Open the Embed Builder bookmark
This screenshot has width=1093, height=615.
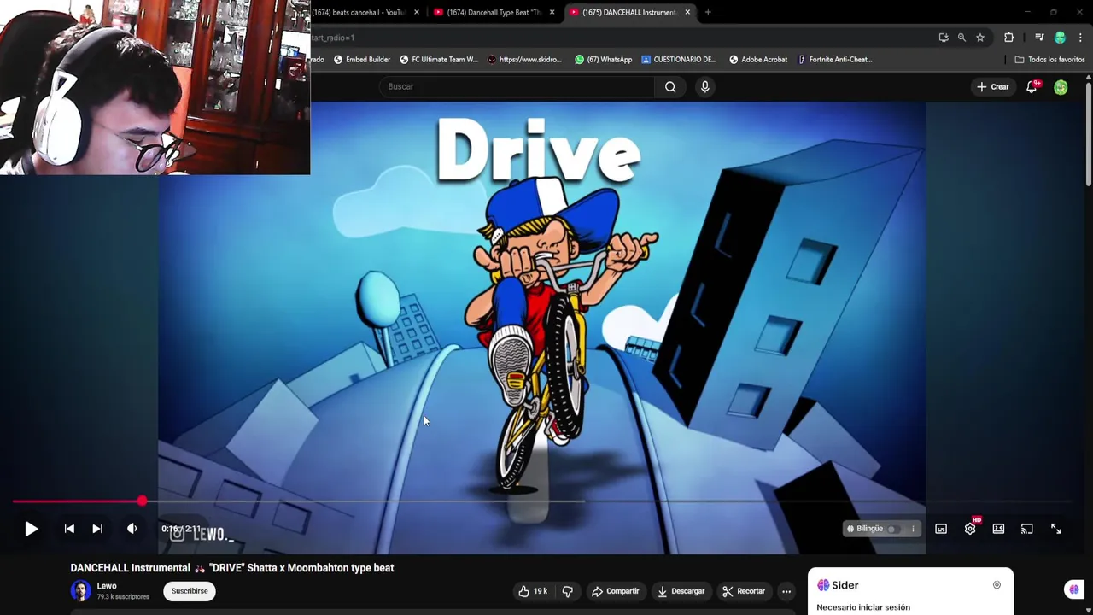click(362, 60)
